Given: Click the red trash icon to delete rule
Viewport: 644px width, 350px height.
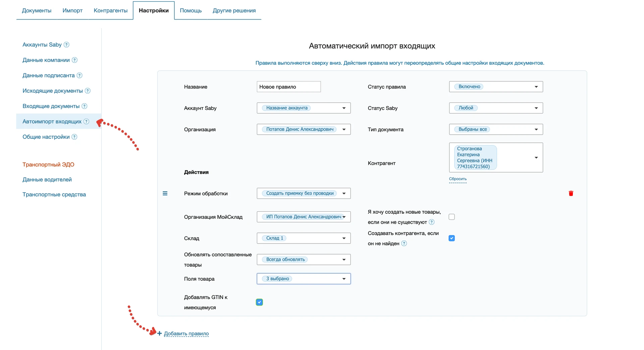Looking at the screenshot, I should tap(571, 193).
